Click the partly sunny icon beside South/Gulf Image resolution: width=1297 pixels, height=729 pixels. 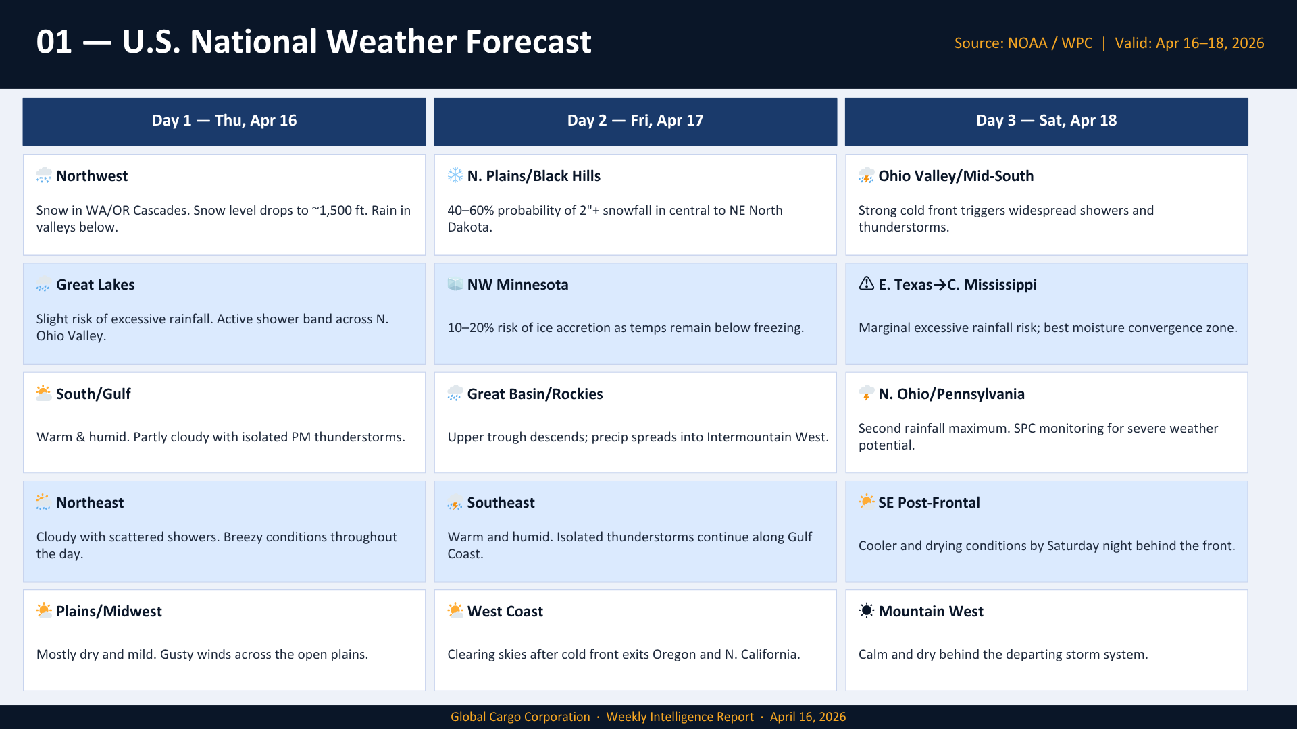44,394
